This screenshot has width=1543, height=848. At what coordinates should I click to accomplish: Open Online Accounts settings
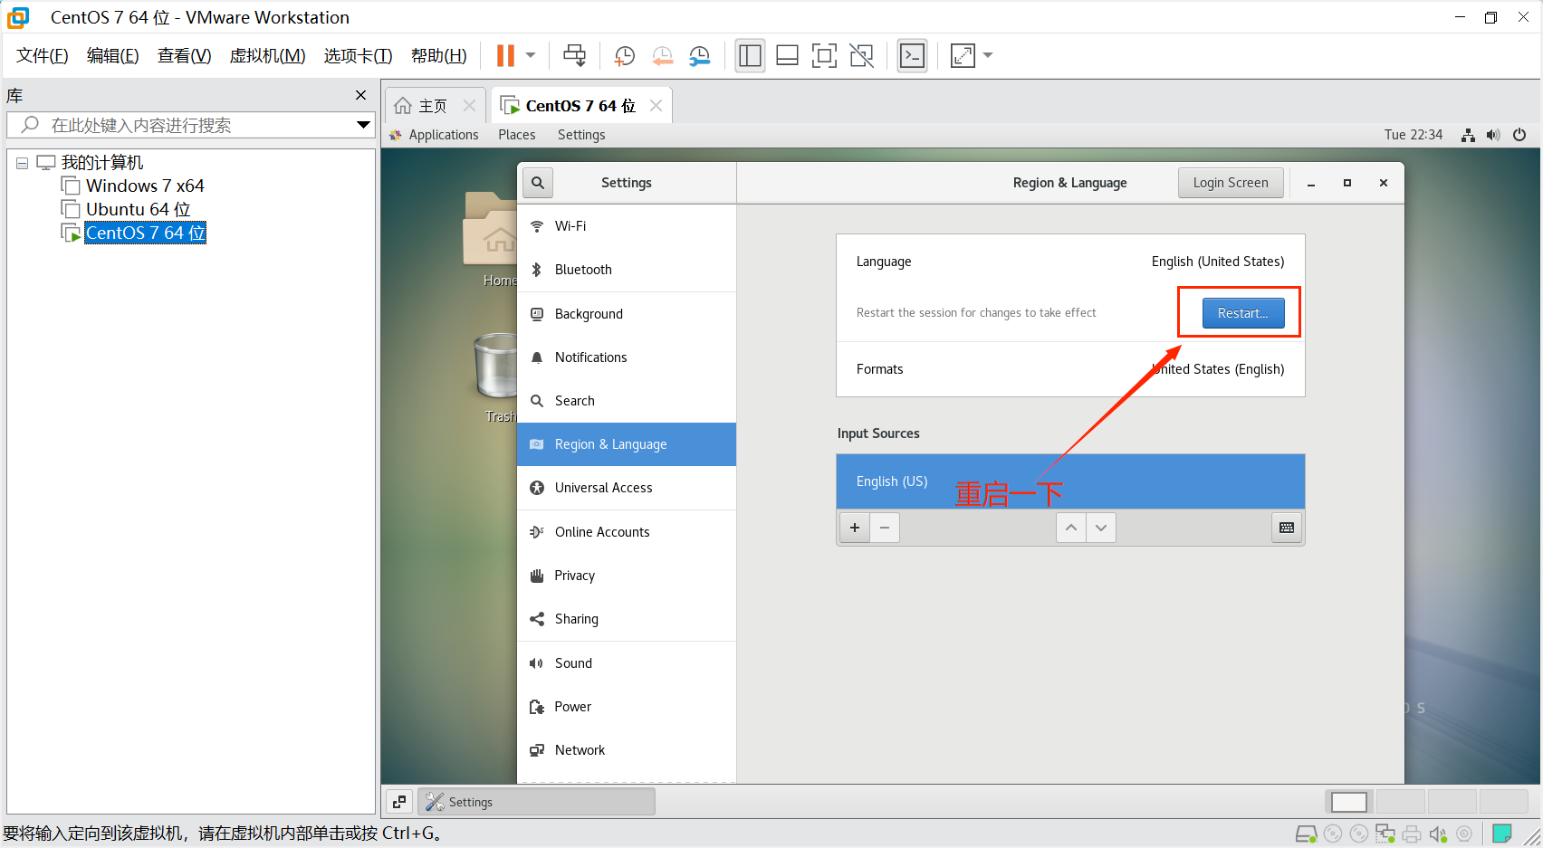[627, 532]
